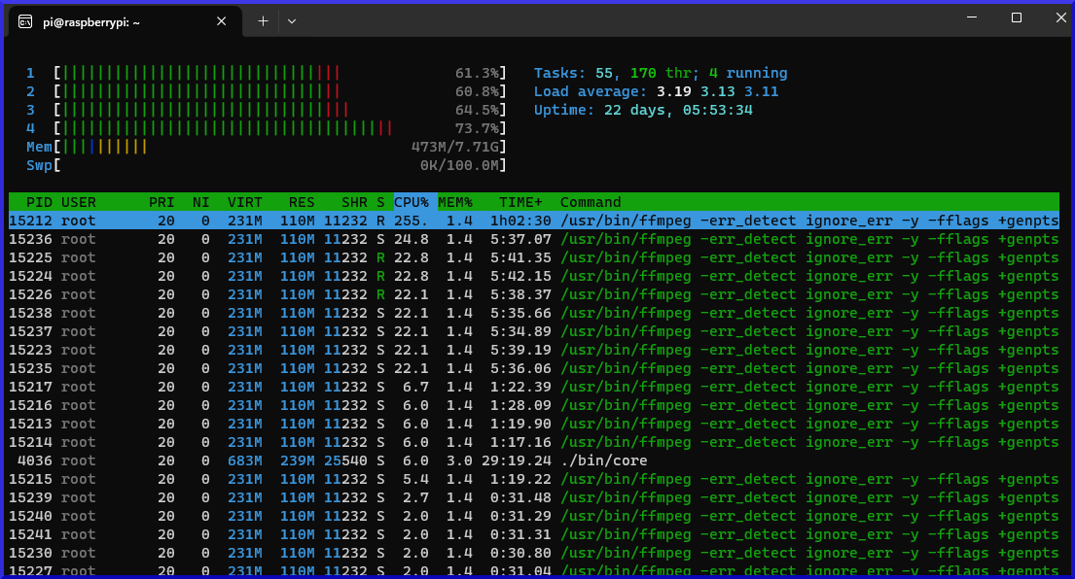Sort processes by CPU% column header
1075x579 pixels.
click(412, 202)
